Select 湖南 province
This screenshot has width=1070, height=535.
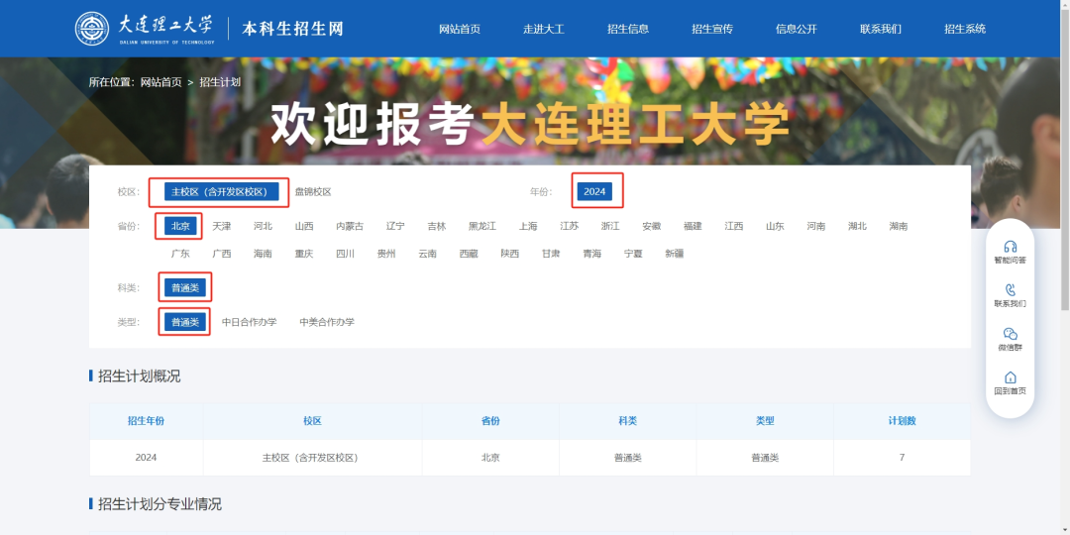898,226
